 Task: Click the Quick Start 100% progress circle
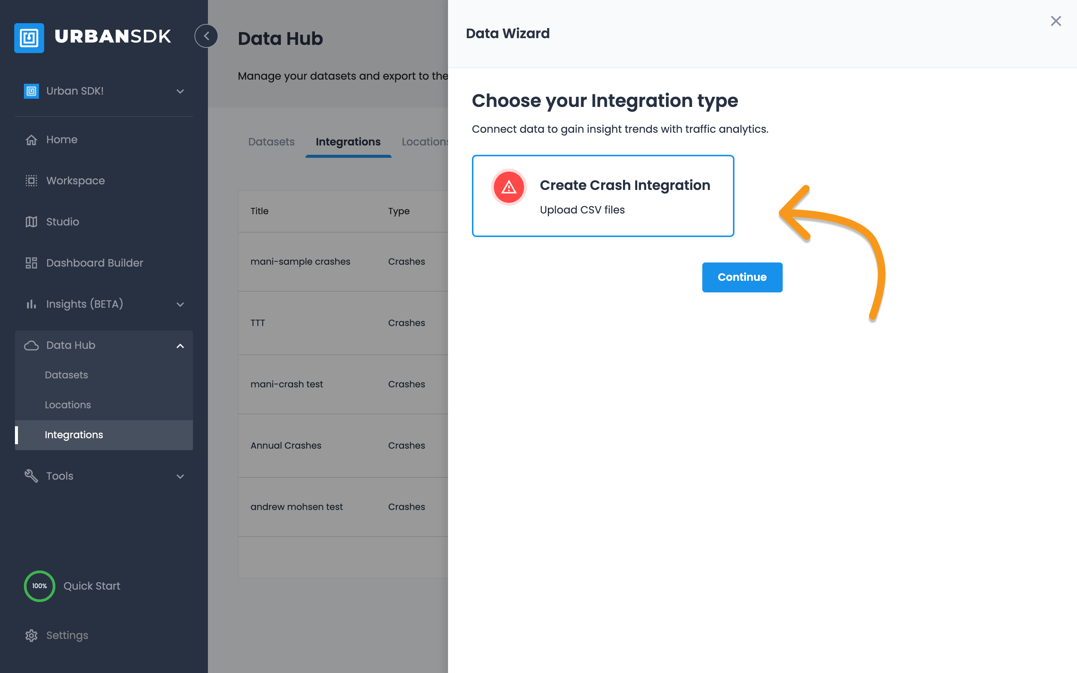(x=40, y=586)
